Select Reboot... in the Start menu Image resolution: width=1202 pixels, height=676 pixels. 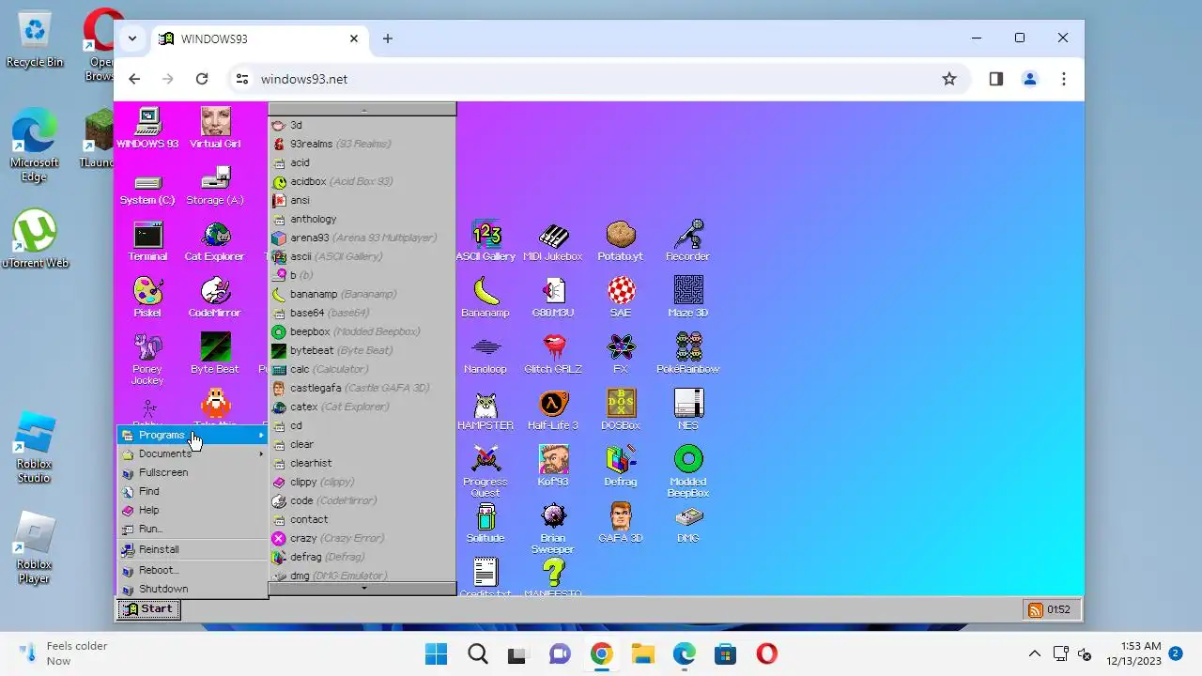pyautogui.click(x=193, y=570)
